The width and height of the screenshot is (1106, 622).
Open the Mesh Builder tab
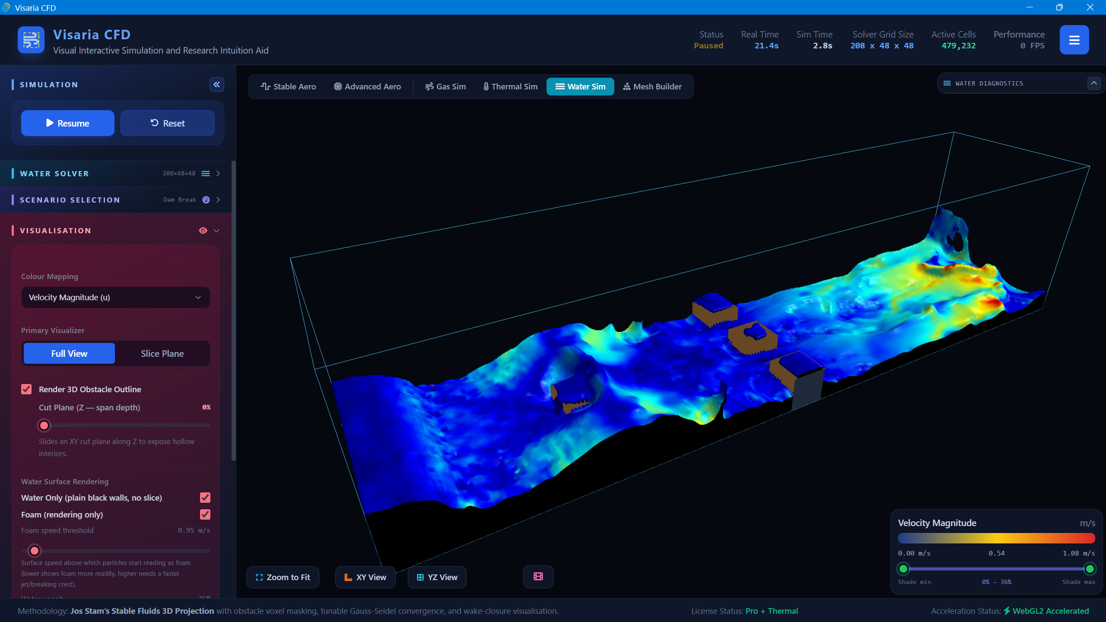[652, 86]
